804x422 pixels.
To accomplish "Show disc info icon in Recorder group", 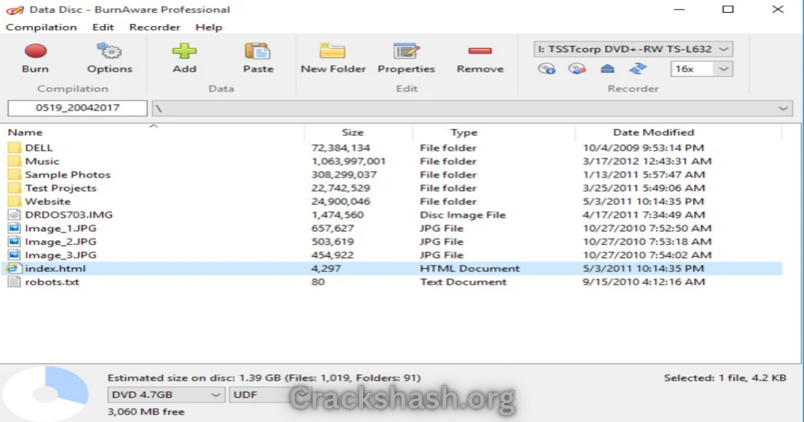I will tap(547, 68).
